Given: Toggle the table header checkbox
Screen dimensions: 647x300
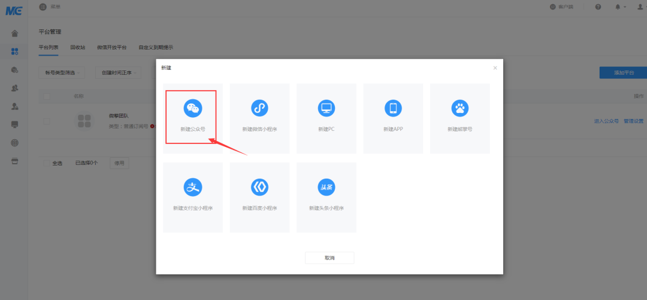Looking at the screenshot, I should tap(47, 96).
